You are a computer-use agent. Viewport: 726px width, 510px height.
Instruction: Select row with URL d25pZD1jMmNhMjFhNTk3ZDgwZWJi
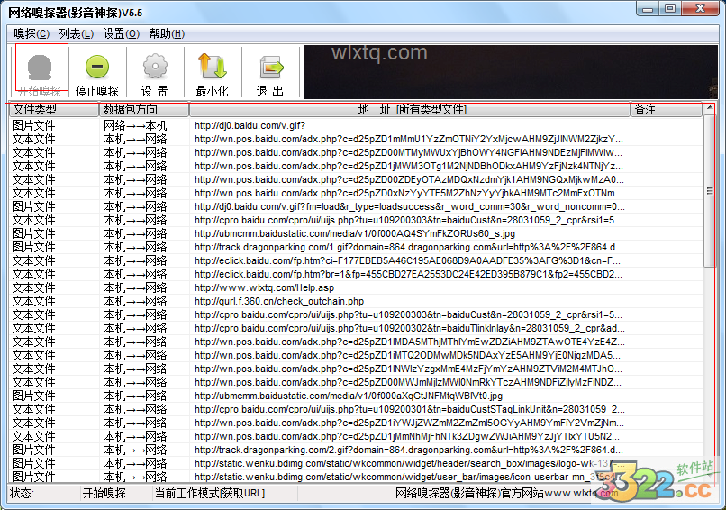356,436
